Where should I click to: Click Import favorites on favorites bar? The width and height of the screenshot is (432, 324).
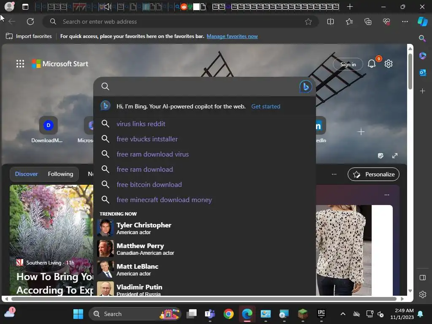[29, 36]
